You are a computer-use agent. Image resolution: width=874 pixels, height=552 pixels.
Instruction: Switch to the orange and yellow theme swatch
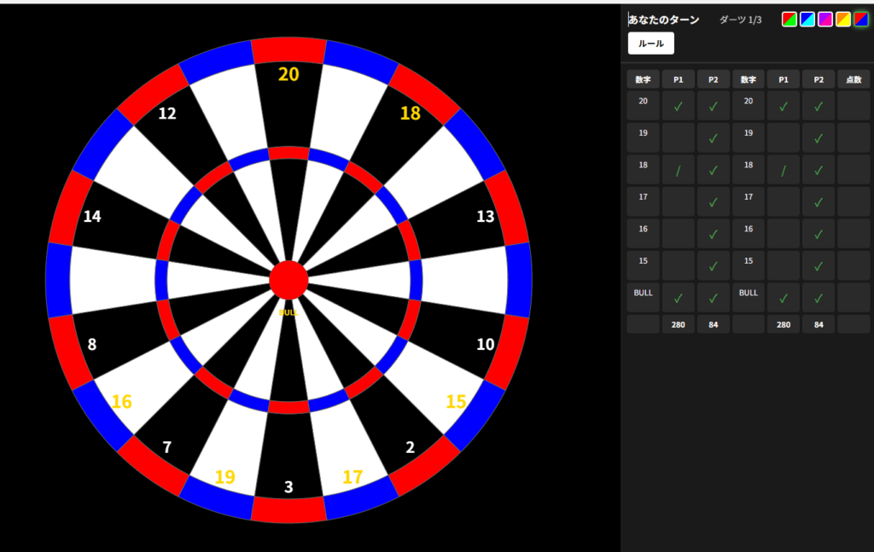tap(843, 20)
